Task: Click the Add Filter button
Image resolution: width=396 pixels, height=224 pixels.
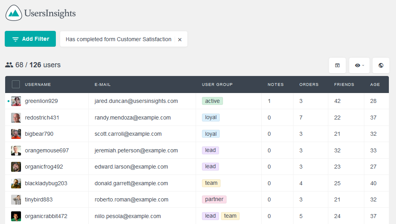Action: tap(30, 39)
